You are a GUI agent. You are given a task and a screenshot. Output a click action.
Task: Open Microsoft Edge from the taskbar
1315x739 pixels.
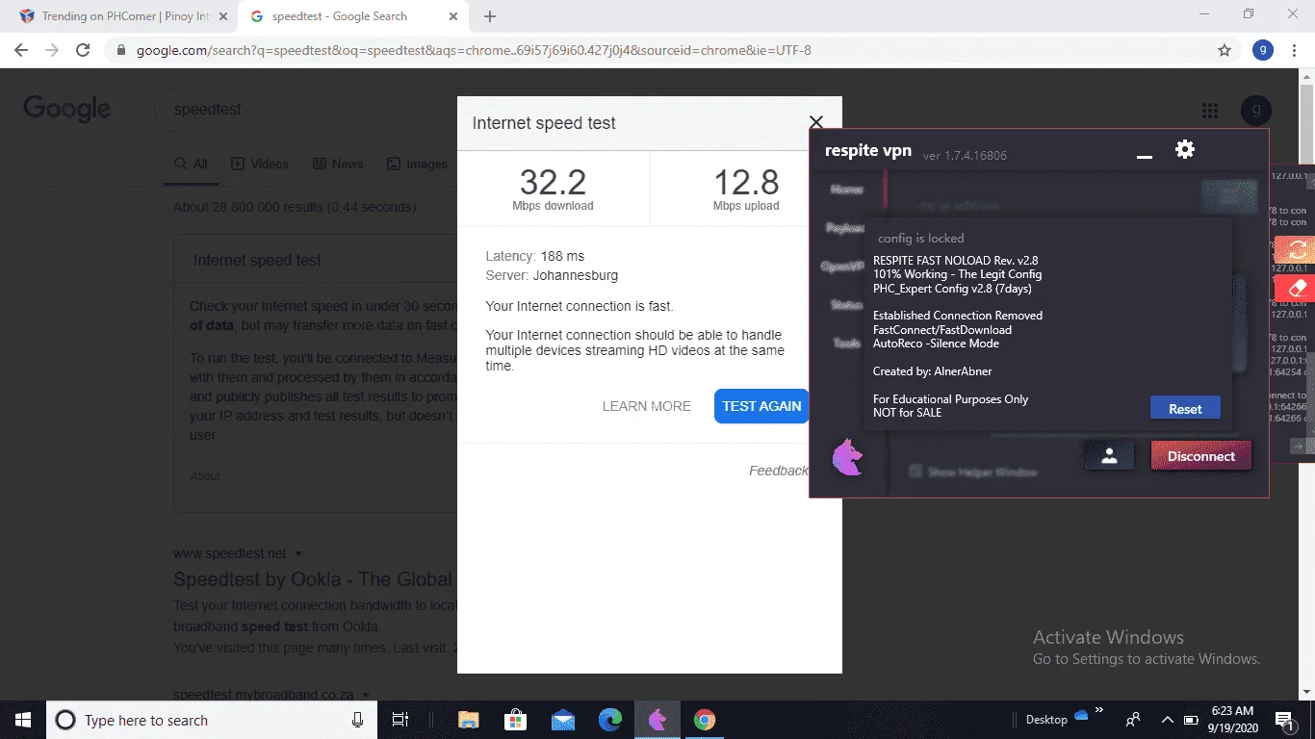[610, 720]
